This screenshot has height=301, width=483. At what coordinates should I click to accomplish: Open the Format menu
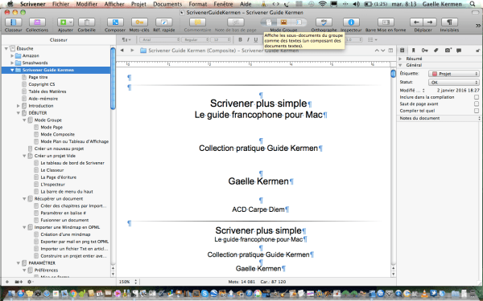[197, 4]
